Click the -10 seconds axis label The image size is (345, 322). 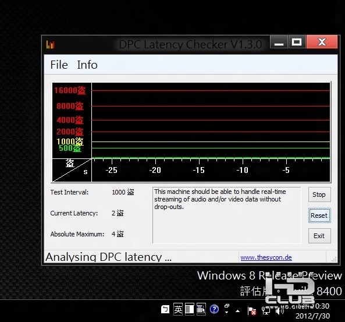pyautogui.click(x=242, y=170)
